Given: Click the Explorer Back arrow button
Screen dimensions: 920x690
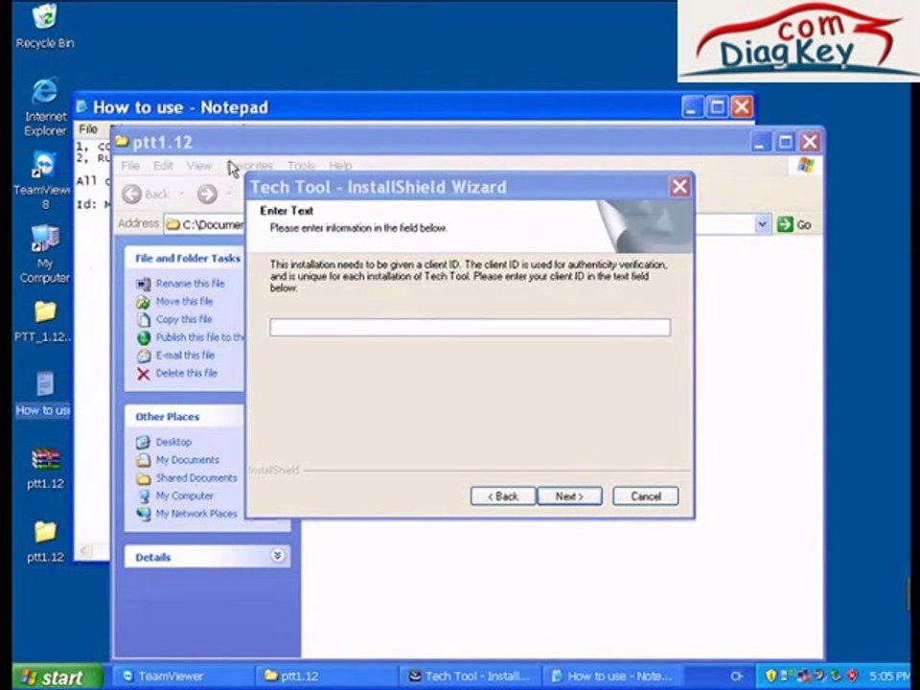Looking at the screenshot, I should (132, 194).
